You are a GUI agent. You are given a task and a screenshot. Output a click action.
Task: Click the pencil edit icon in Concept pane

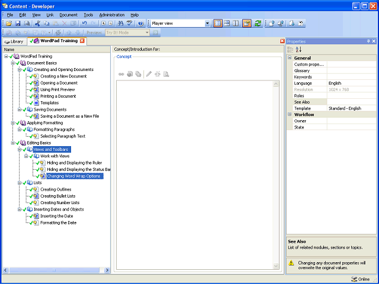149,74
